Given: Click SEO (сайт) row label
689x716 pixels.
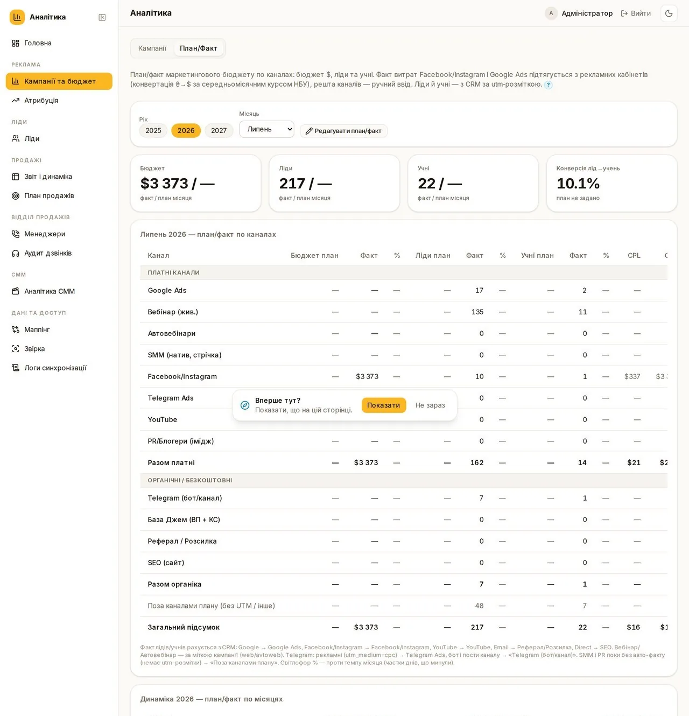Looking at the screenshot, I should [x=166, y=563].
